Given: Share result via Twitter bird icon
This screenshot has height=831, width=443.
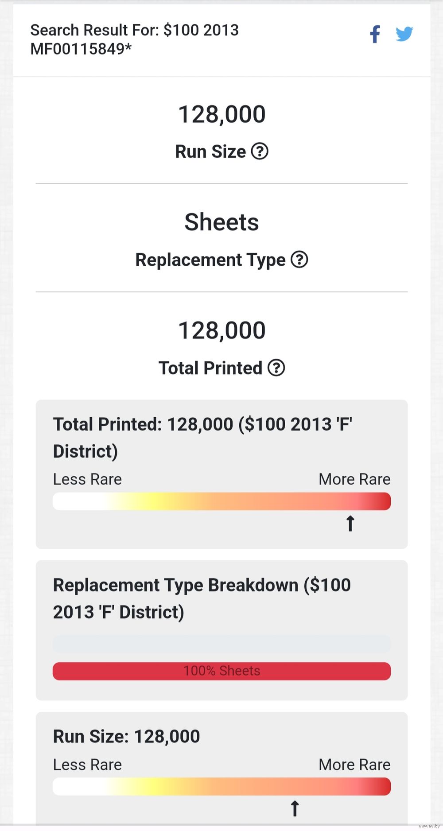Looking at the screenshot, I should (x=404, y=34).
